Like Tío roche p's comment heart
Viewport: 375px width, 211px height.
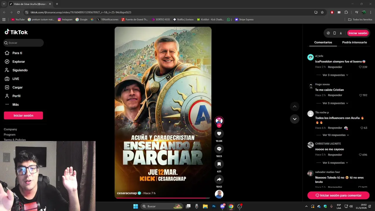tap(362, 128)
